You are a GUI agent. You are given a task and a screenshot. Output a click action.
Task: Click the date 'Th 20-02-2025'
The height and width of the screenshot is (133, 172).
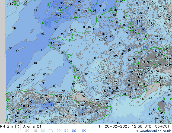(114, 126)
